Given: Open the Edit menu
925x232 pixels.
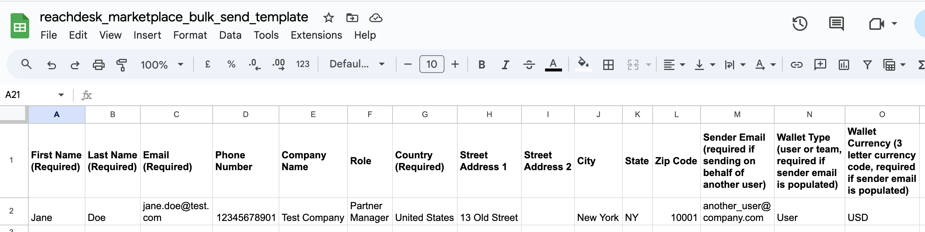Looking at the screenshot, I should [x=78, y=35].
